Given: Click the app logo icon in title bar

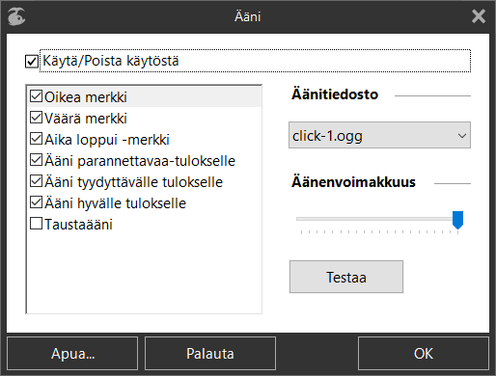Looking at the screenshot, I should click(x=16, y=16).
